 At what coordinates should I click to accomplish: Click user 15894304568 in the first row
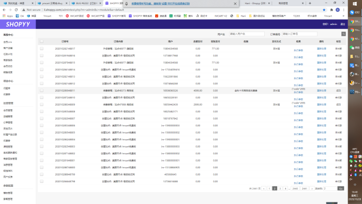[170, 49]
